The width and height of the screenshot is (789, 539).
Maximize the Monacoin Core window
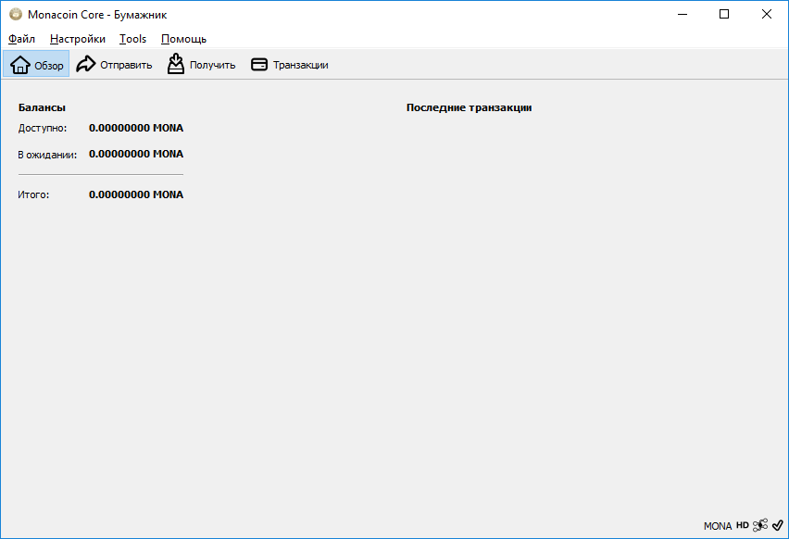coord(724,14)
